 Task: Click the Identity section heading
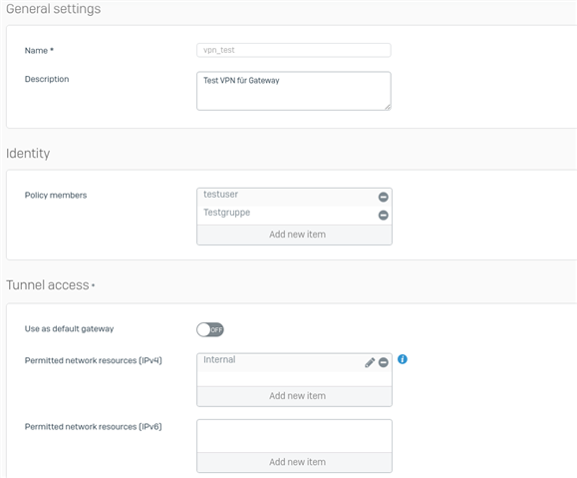28,154
